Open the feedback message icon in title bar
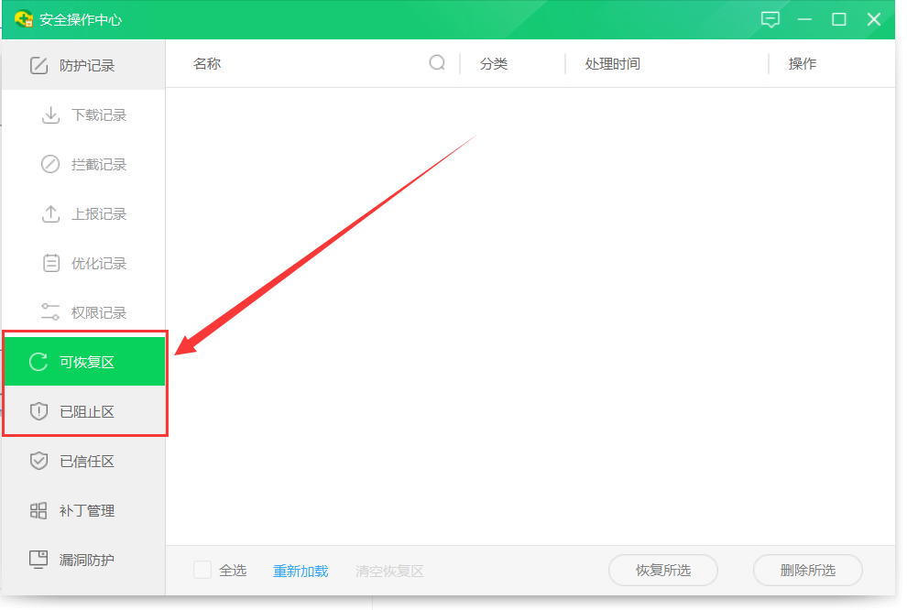Viewport: 907px width, 610px height. click(770, 19)
